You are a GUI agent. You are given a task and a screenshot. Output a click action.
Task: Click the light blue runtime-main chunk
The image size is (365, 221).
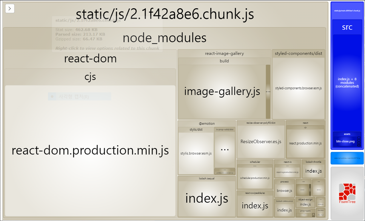[347, 158]
